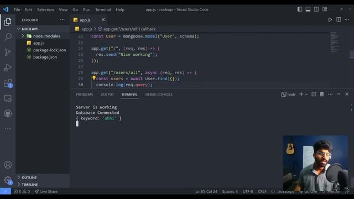354x199 pixels.
Task: Open the Explorer view in activity bar
Action: (x=8, y=22)
